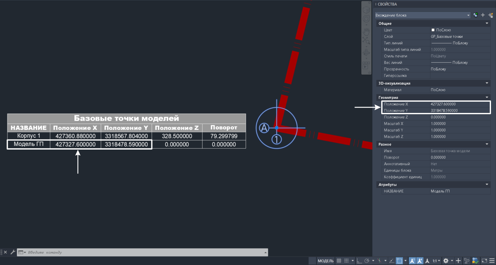Toggle the drawing grid display

click(339, 261)
